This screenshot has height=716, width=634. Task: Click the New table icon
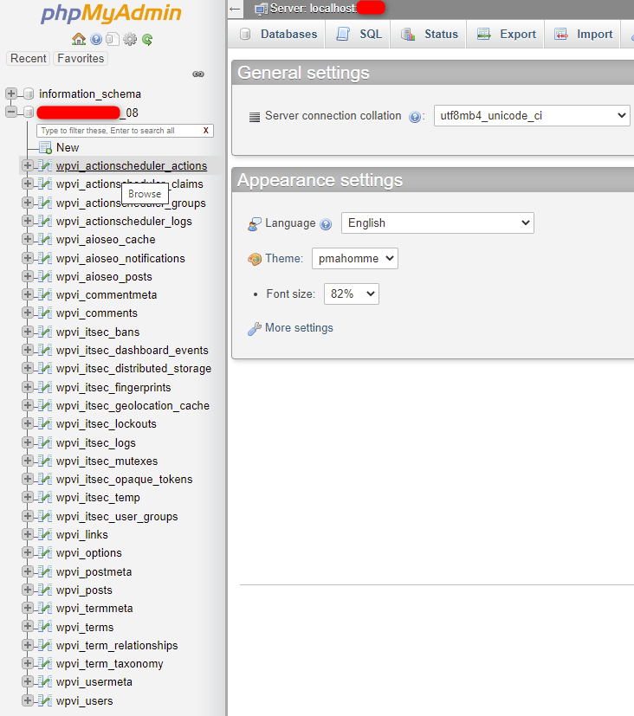coord(45,147)
